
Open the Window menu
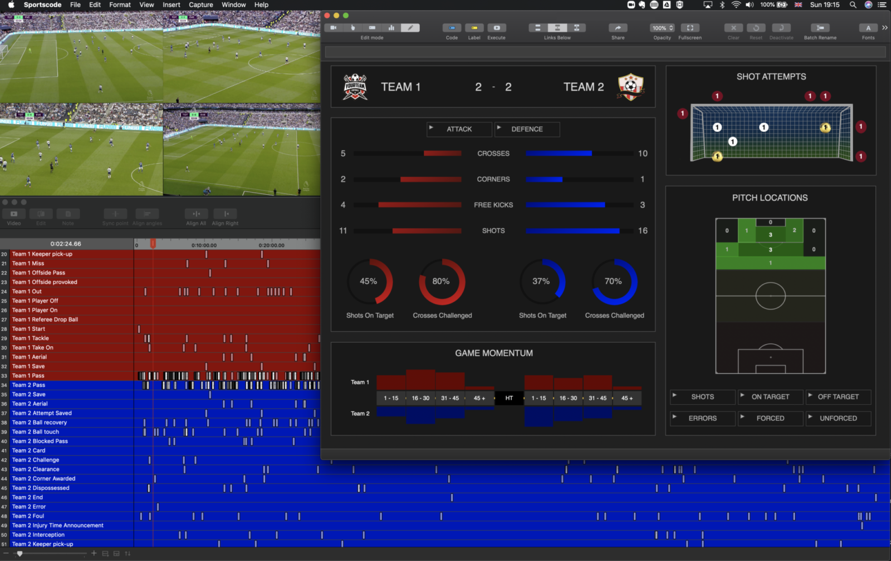click(x=233, y=4)
